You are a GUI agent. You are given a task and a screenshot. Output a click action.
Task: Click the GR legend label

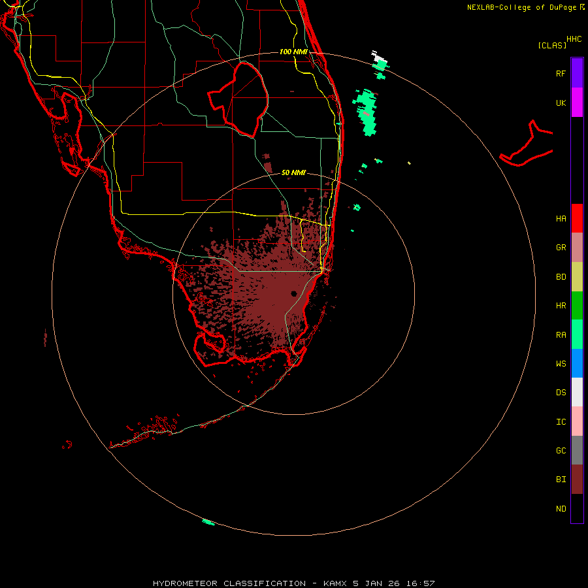561,248
